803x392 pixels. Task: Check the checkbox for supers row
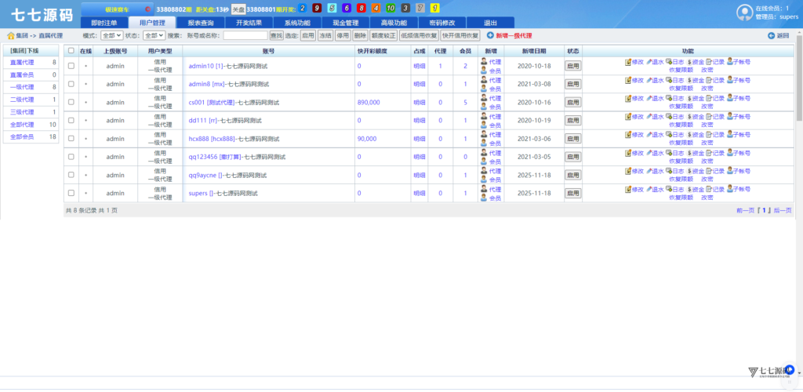71,193
